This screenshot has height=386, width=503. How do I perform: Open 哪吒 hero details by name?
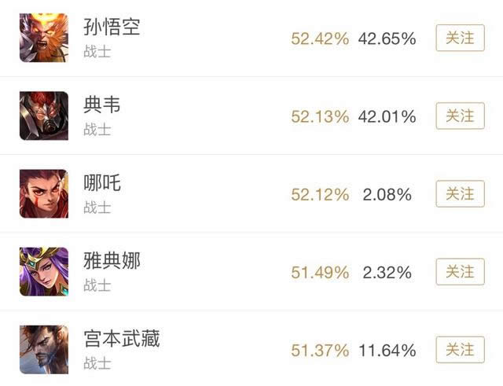click(101, 182)
